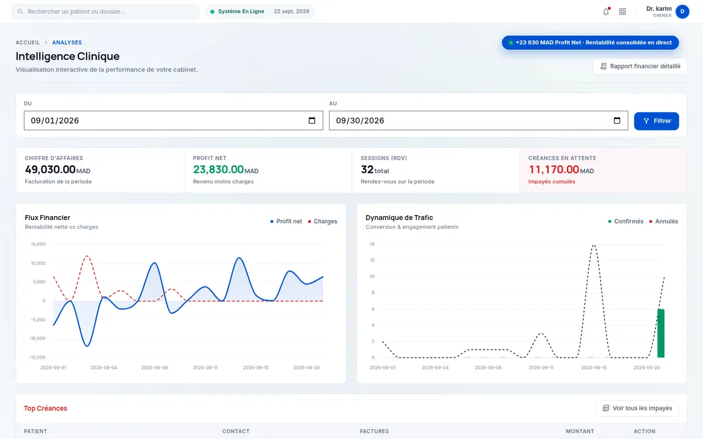The image size is (703, 439).
Task: Click the Dynamique de Trafic title
Action: point(399,218)
